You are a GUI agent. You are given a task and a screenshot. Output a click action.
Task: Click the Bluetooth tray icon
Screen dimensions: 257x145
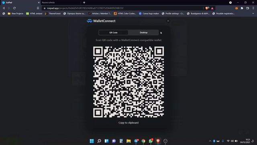(214, 141)
